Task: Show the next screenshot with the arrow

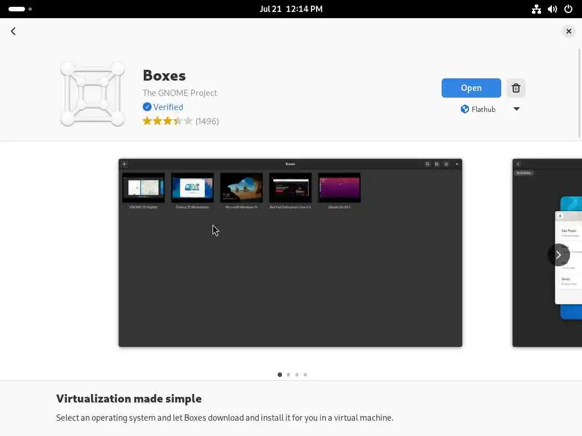Action: click(558, 255)
